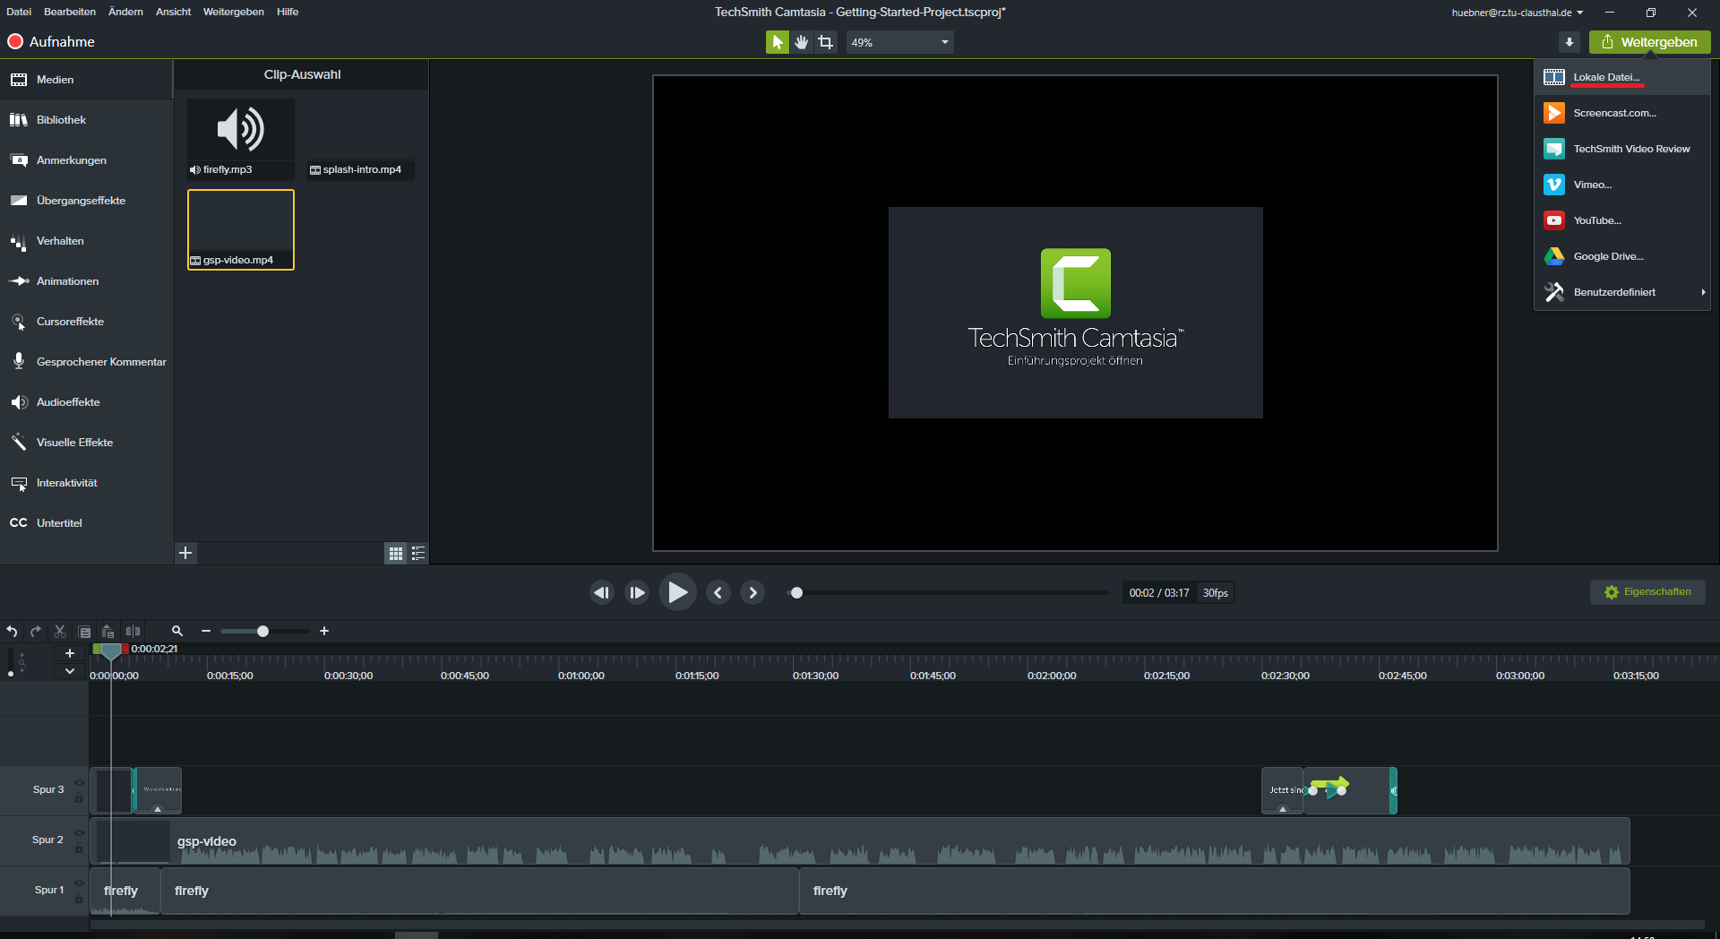
Task: Open Eigenschaften properties panel
Action: coord(1647,592)
